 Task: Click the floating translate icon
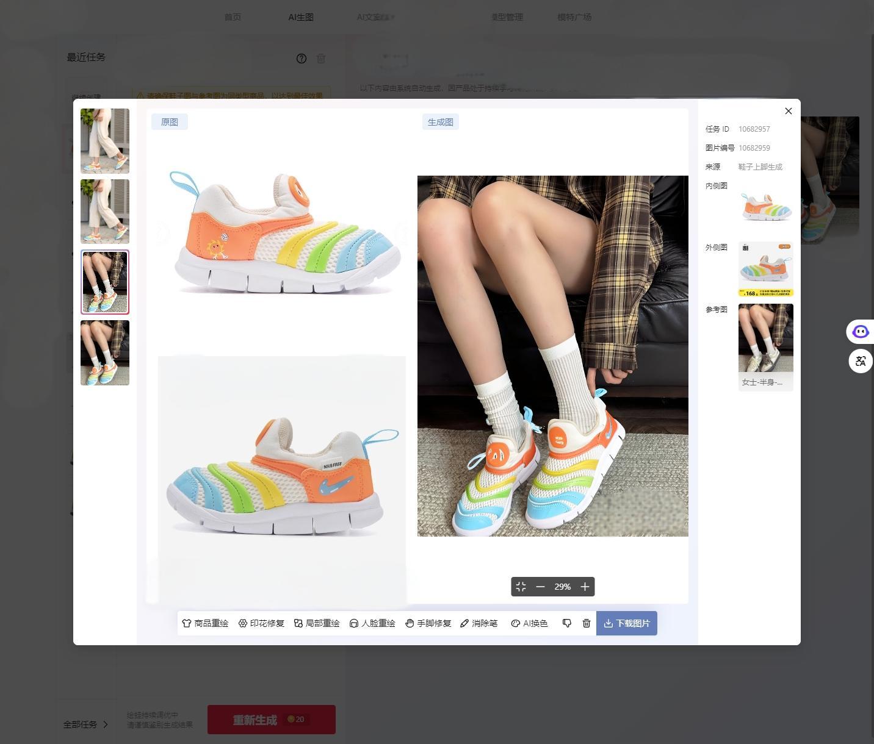861,361
